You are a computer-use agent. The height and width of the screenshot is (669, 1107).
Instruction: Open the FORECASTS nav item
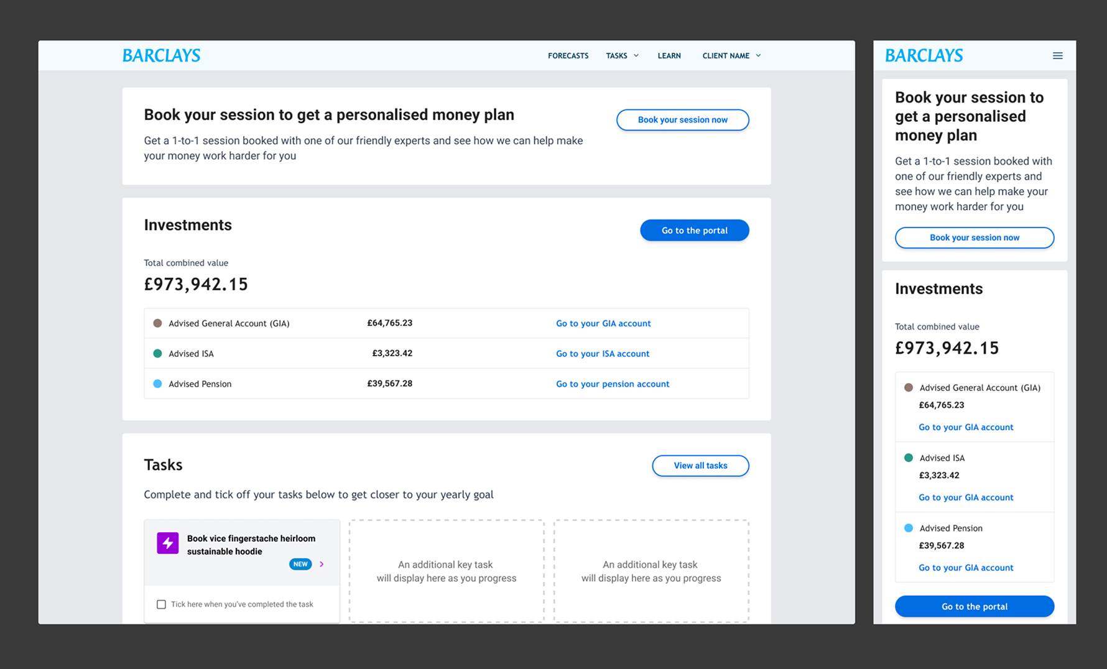[x=568, y=55]
